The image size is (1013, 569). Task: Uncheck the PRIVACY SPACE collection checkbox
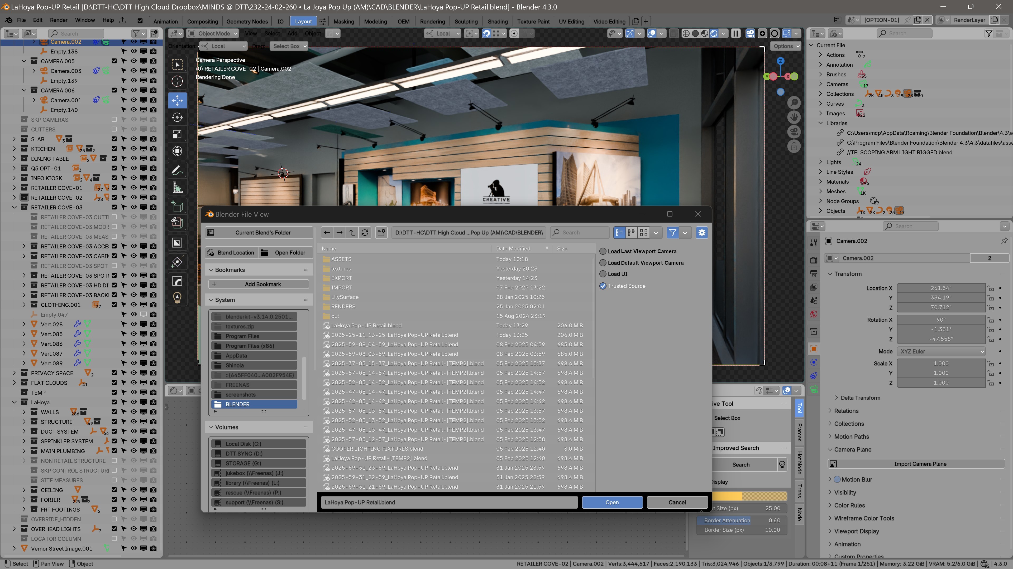pyautogui.click(x=114, y=373)
